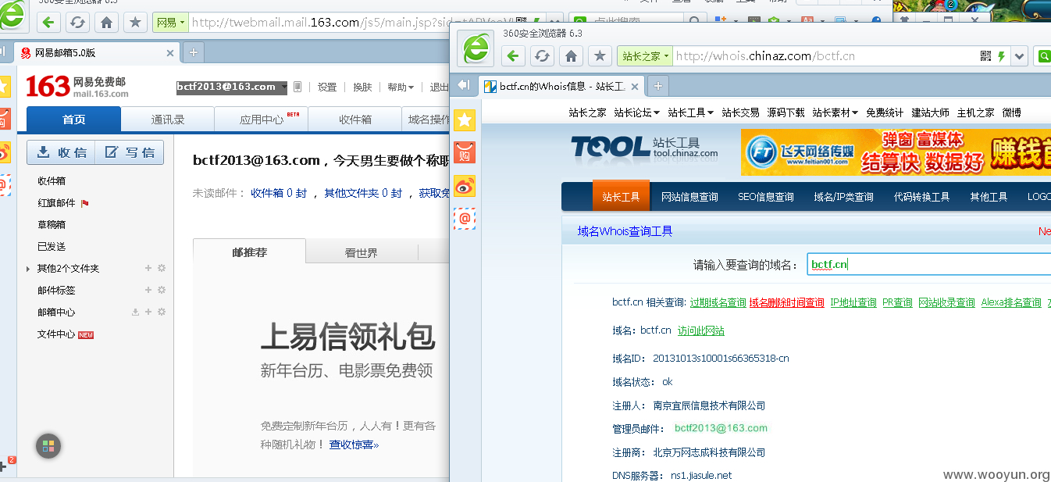Close the 网易邮箱5.0版 tab
Viewport: 1051px width, 482px height.
coord(170,53)
